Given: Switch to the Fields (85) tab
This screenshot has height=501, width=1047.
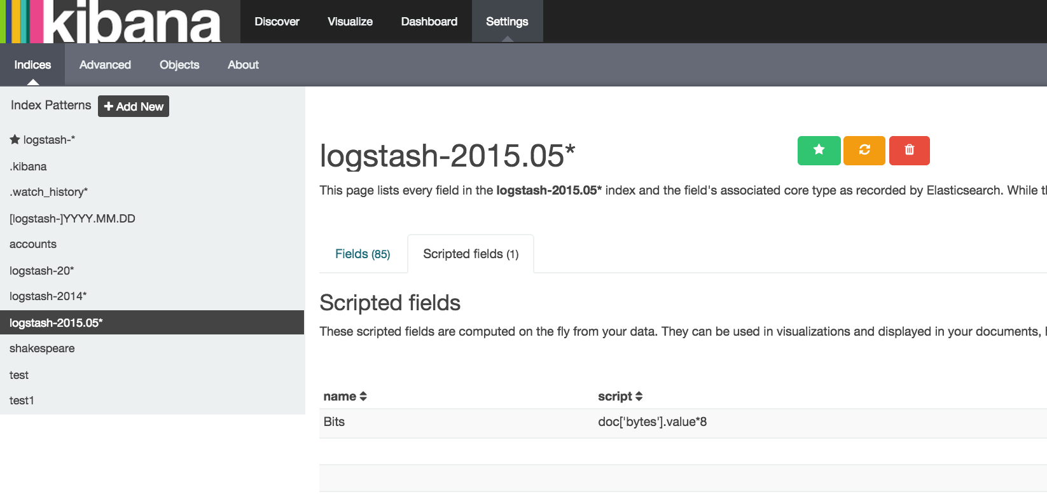Looking at the screenshot, I should [363, 254].
